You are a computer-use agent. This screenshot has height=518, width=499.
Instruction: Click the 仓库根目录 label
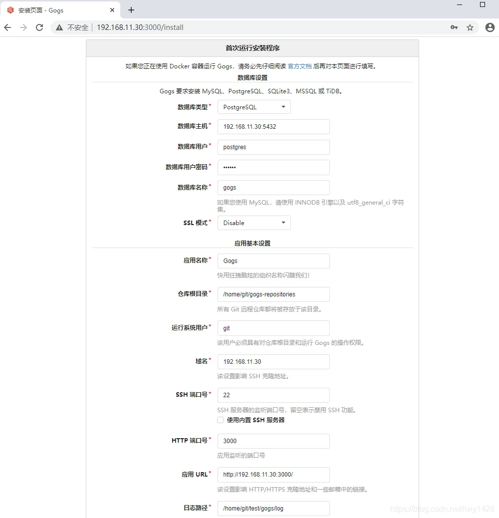click(193, 294)
